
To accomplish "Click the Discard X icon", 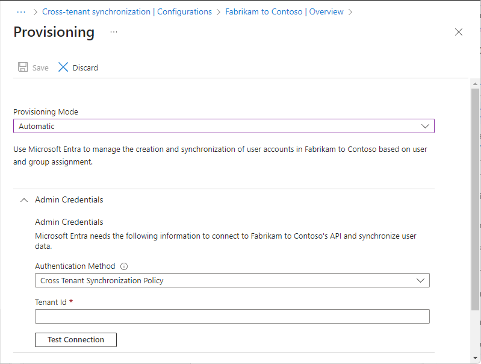I will coord(63,67).
